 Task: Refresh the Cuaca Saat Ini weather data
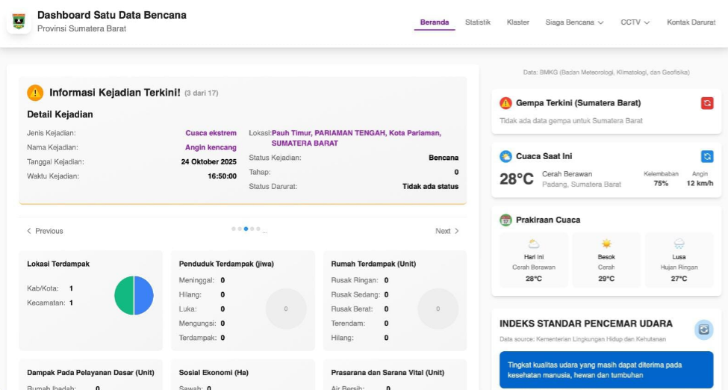(707, 156)
